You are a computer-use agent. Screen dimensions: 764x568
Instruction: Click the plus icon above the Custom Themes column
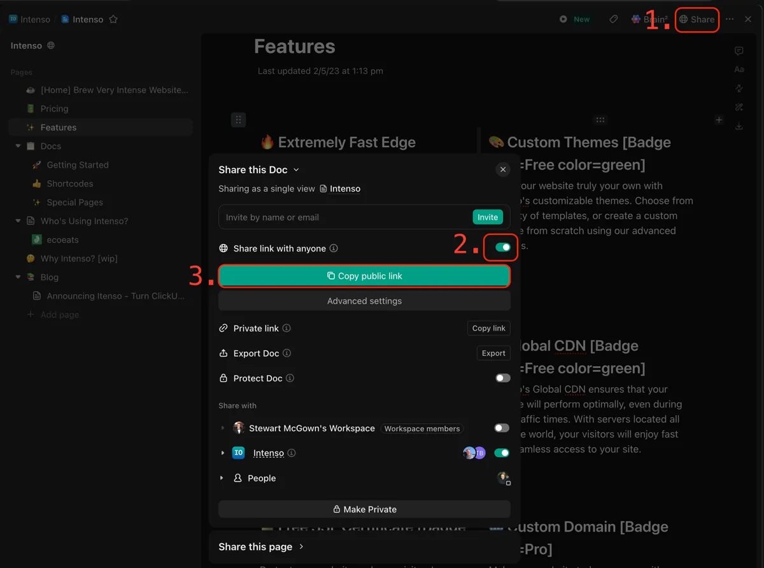click(719, 120)
